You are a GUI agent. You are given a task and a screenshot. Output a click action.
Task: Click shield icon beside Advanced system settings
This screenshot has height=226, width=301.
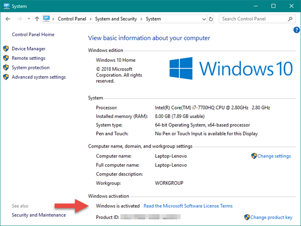coord(6,77)
